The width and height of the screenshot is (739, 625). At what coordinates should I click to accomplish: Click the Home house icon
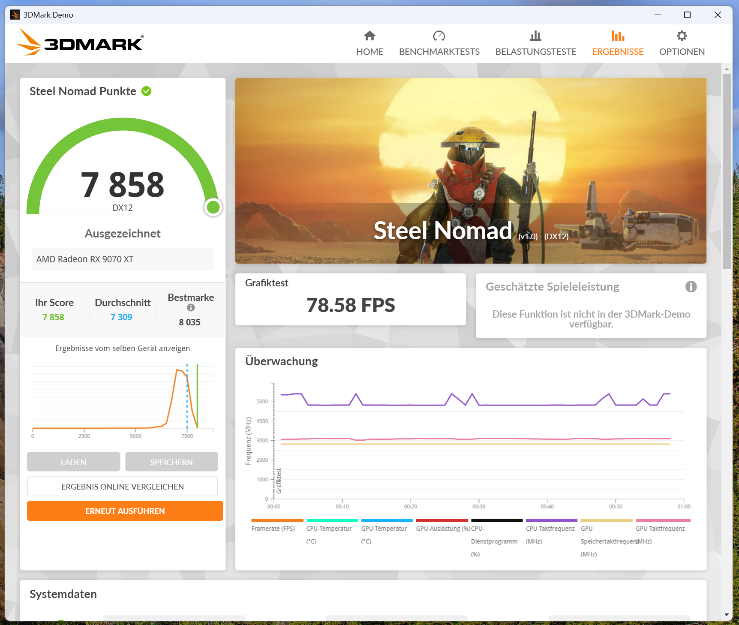click(x=369, y=36)
